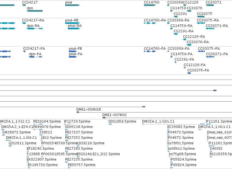
Task: Select the CG14760-PA protein glyph
Action: click(150, 51)
